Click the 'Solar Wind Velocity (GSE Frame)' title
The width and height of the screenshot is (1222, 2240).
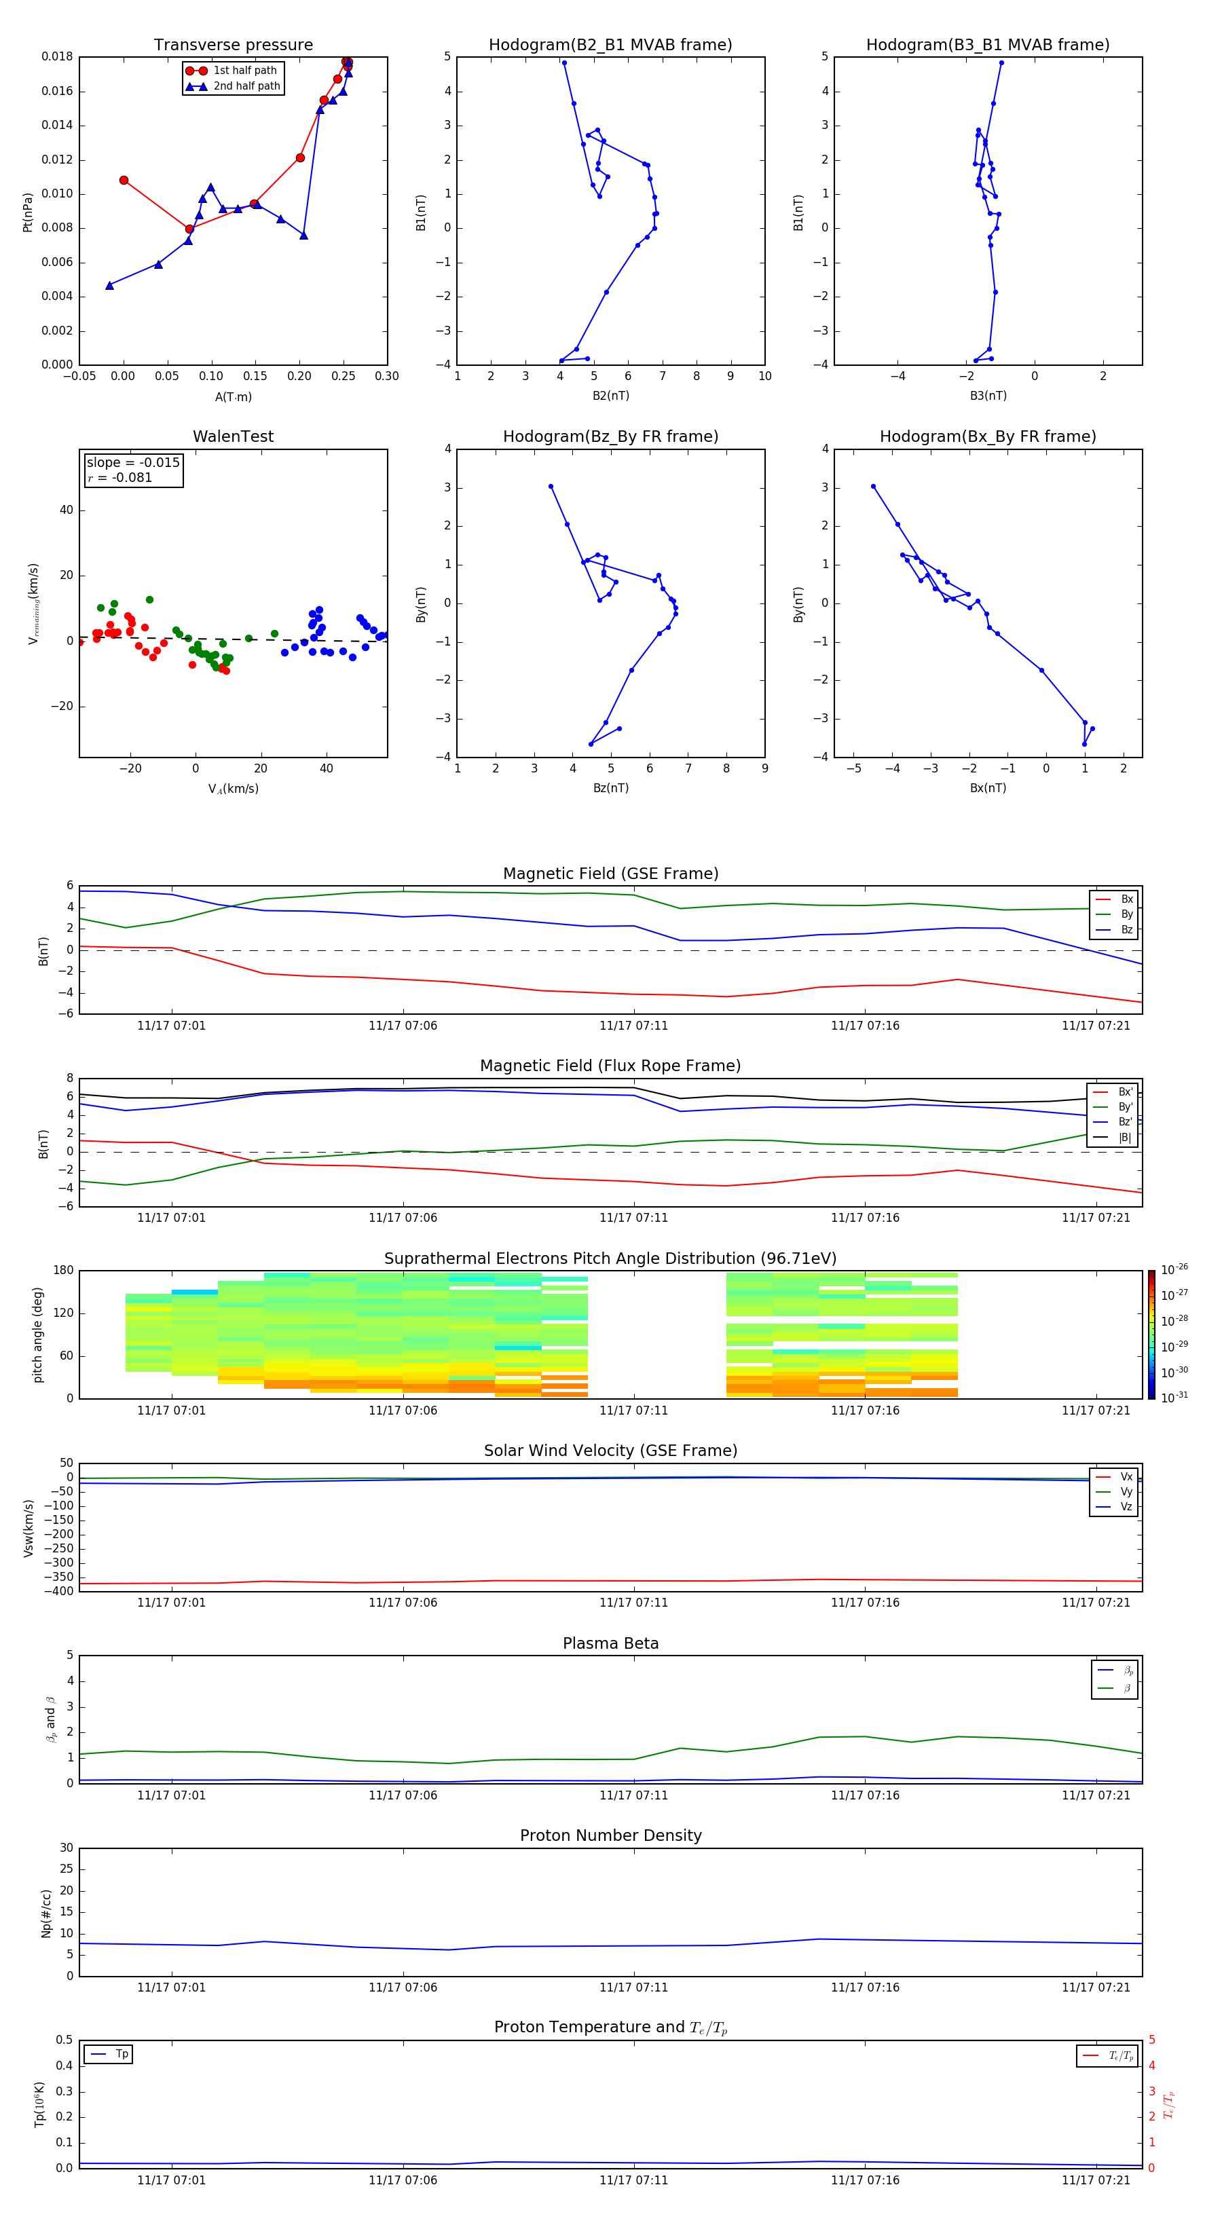[x=610, y=1451]
